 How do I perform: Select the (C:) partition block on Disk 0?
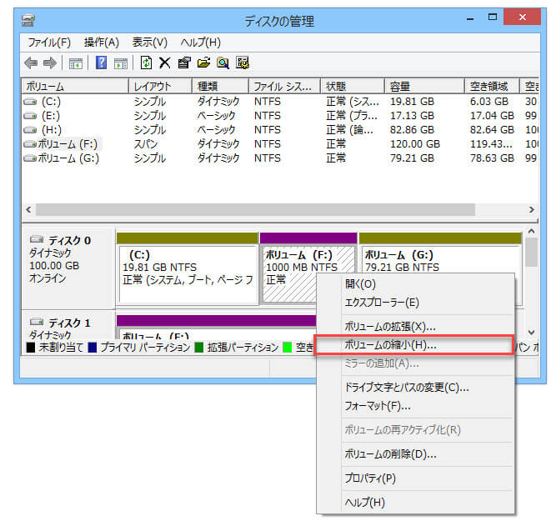coord(188,267)
